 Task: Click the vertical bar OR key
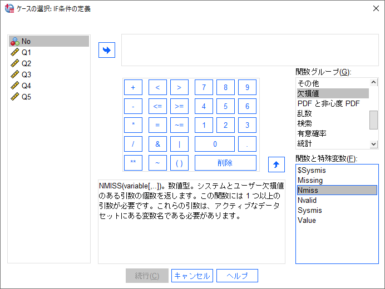pyautogui.click(x=179, y=144)
